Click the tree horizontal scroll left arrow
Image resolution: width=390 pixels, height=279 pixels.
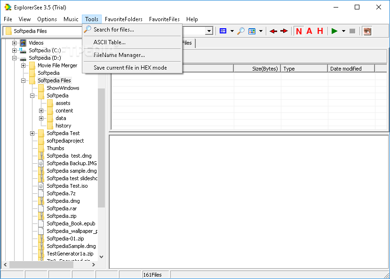[x=5, y=264]
